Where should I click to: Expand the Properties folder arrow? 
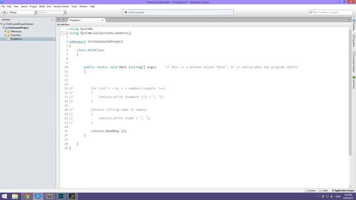tap(6, 35)
